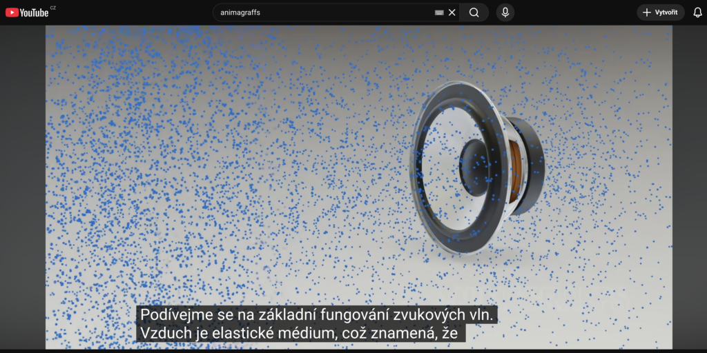
Task: Click the dark margin right of video
Action: [x=689, y=186]
